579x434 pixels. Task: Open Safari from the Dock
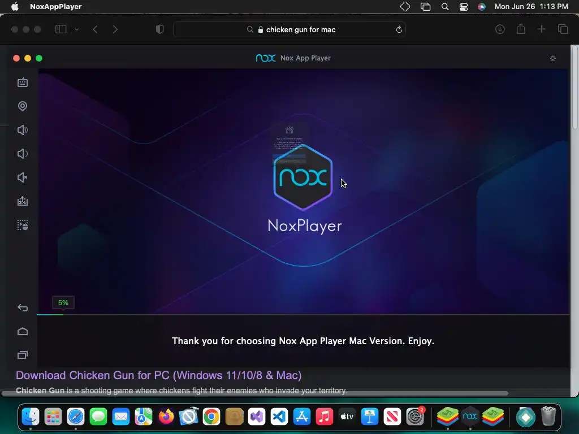[x=76, y=417]
